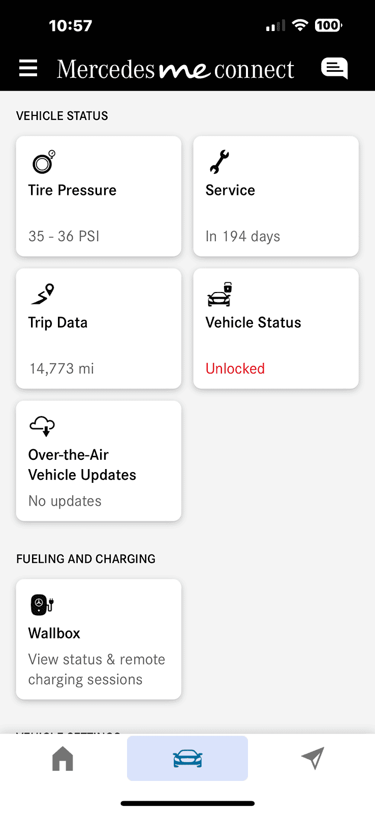Open the messages chat icon
Viewport: 375px width, 814px height.
(334, 68)
